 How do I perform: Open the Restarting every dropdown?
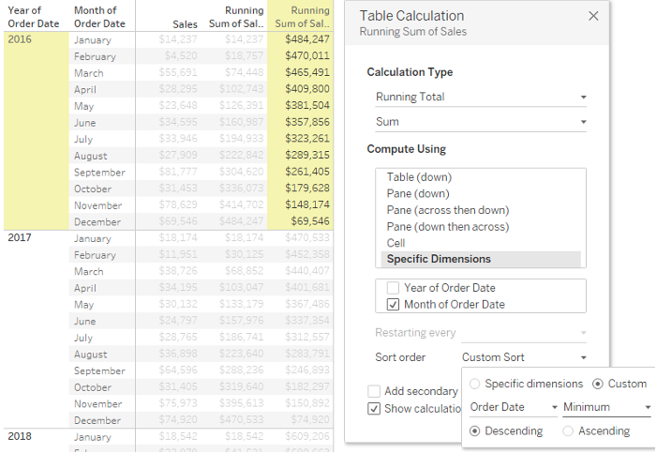[x=524, y=333]
